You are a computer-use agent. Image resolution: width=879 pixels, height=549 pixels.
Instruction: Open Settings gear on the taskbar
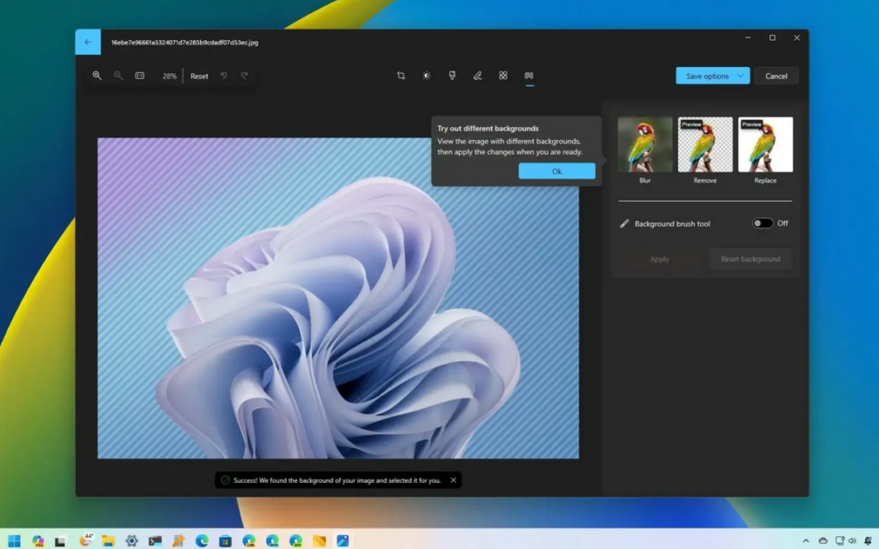(x=131, y=540)
